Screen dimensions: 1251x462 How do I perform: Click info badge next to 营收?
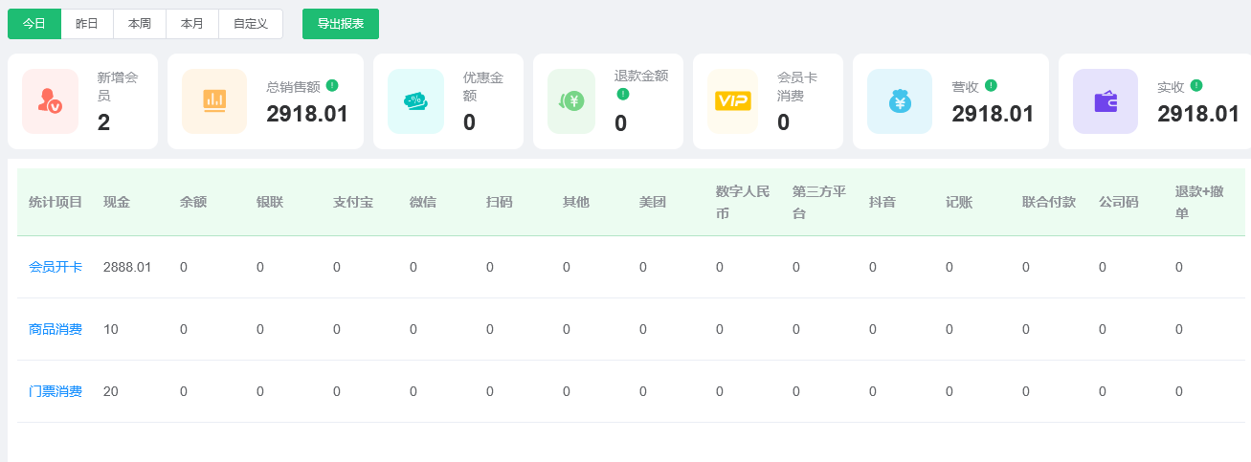click(991, 85)
